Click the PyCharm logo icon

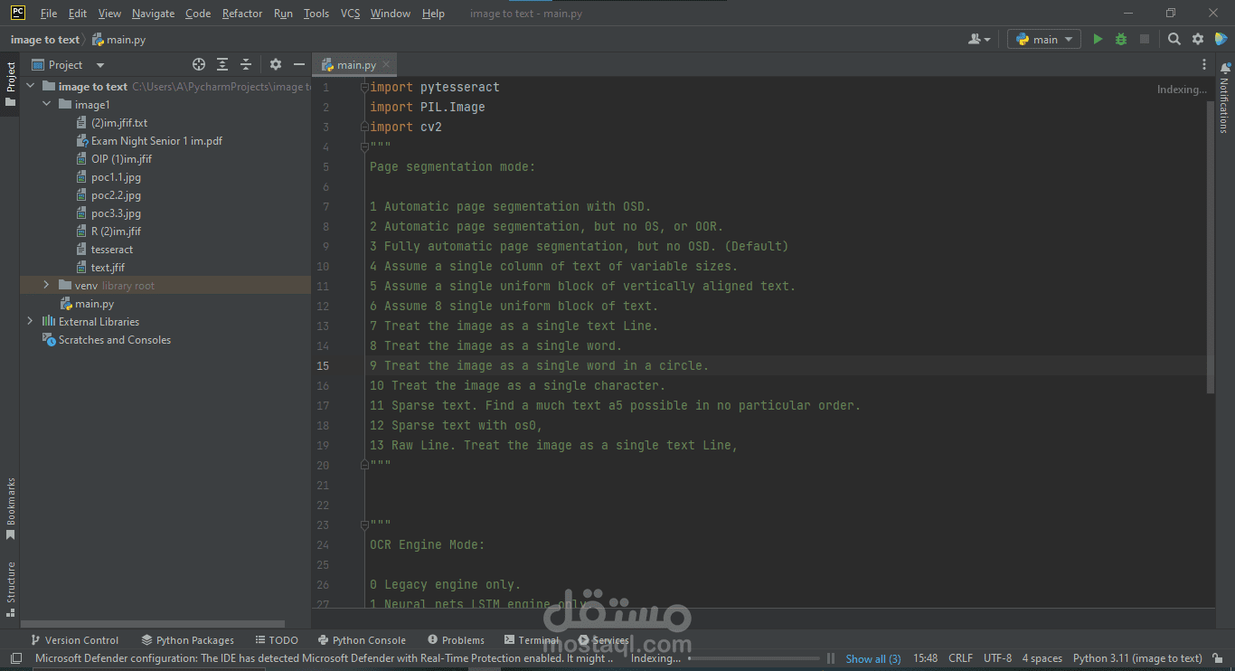tap(17, 13)
